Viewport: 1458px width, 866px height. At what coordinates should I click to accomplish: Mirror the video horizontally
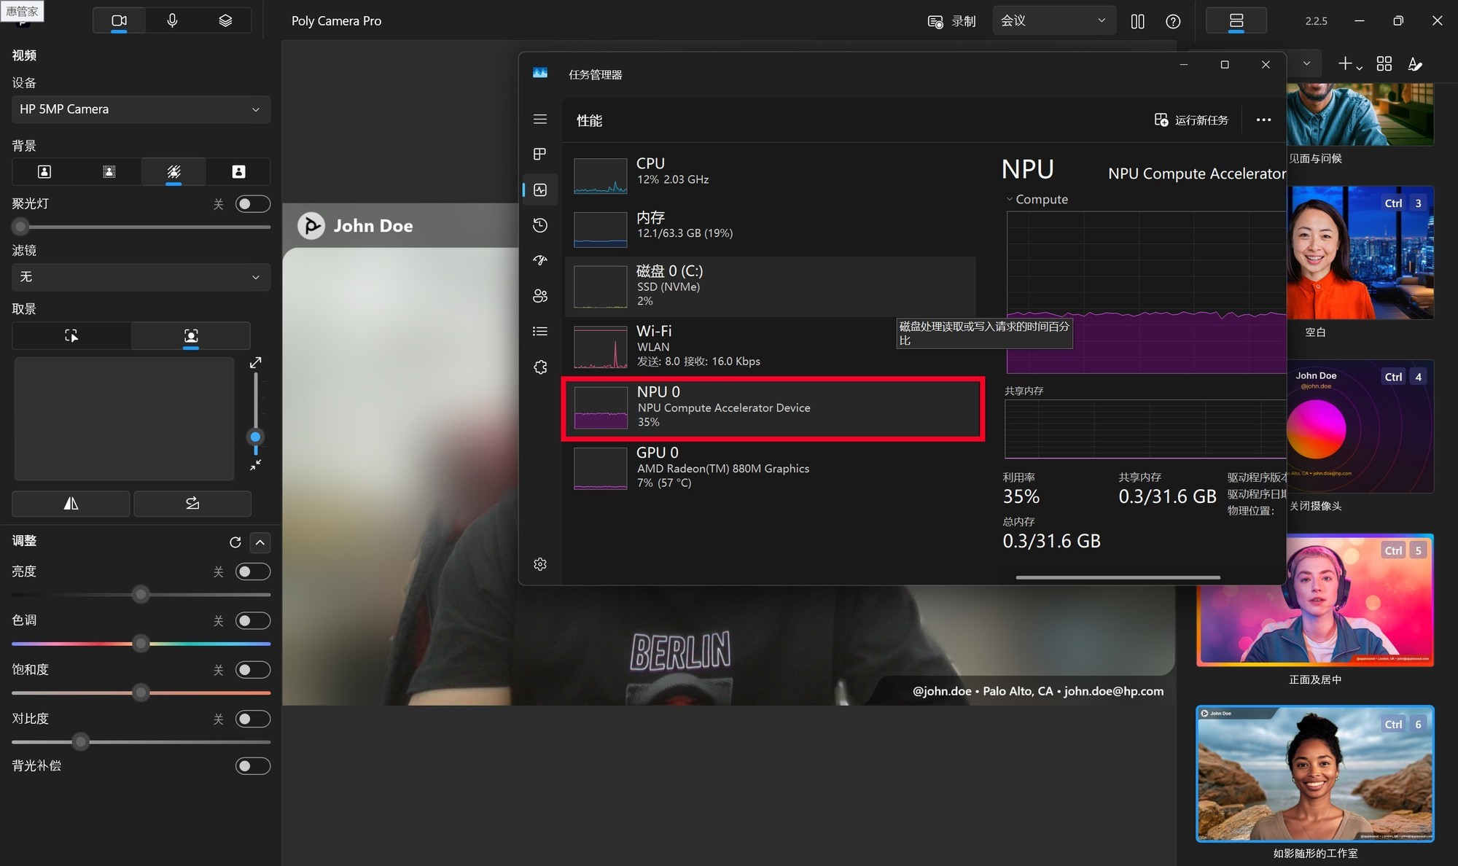pyautogui.click(x=71, y=503)
